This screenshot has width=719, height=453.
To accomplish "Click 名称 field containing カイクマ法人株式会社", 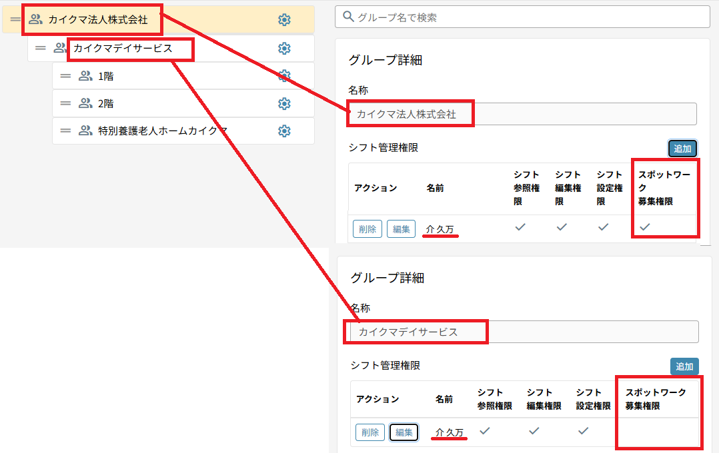I will [x=522, y=114].
